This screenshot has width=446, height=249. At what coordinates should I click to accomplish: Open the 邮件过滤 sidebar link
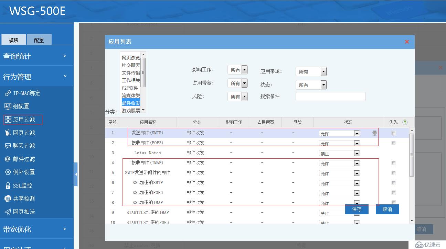pyautogui.click(x=24, y=159)
